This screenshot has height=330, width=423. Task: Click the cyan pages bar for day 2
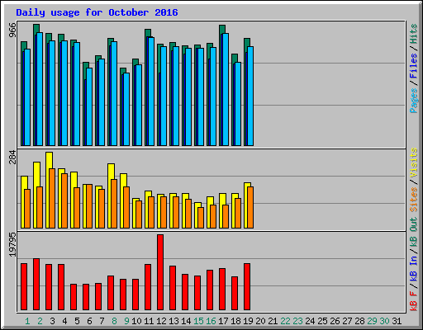[40, 89]
